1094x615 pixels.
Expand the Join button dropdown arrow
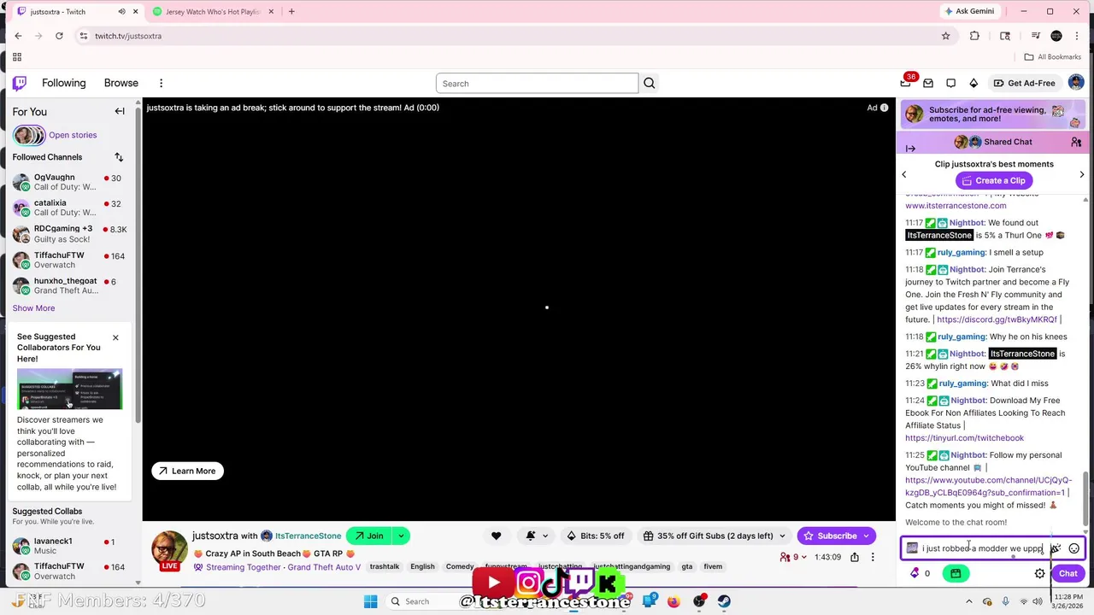coord(400,536)
